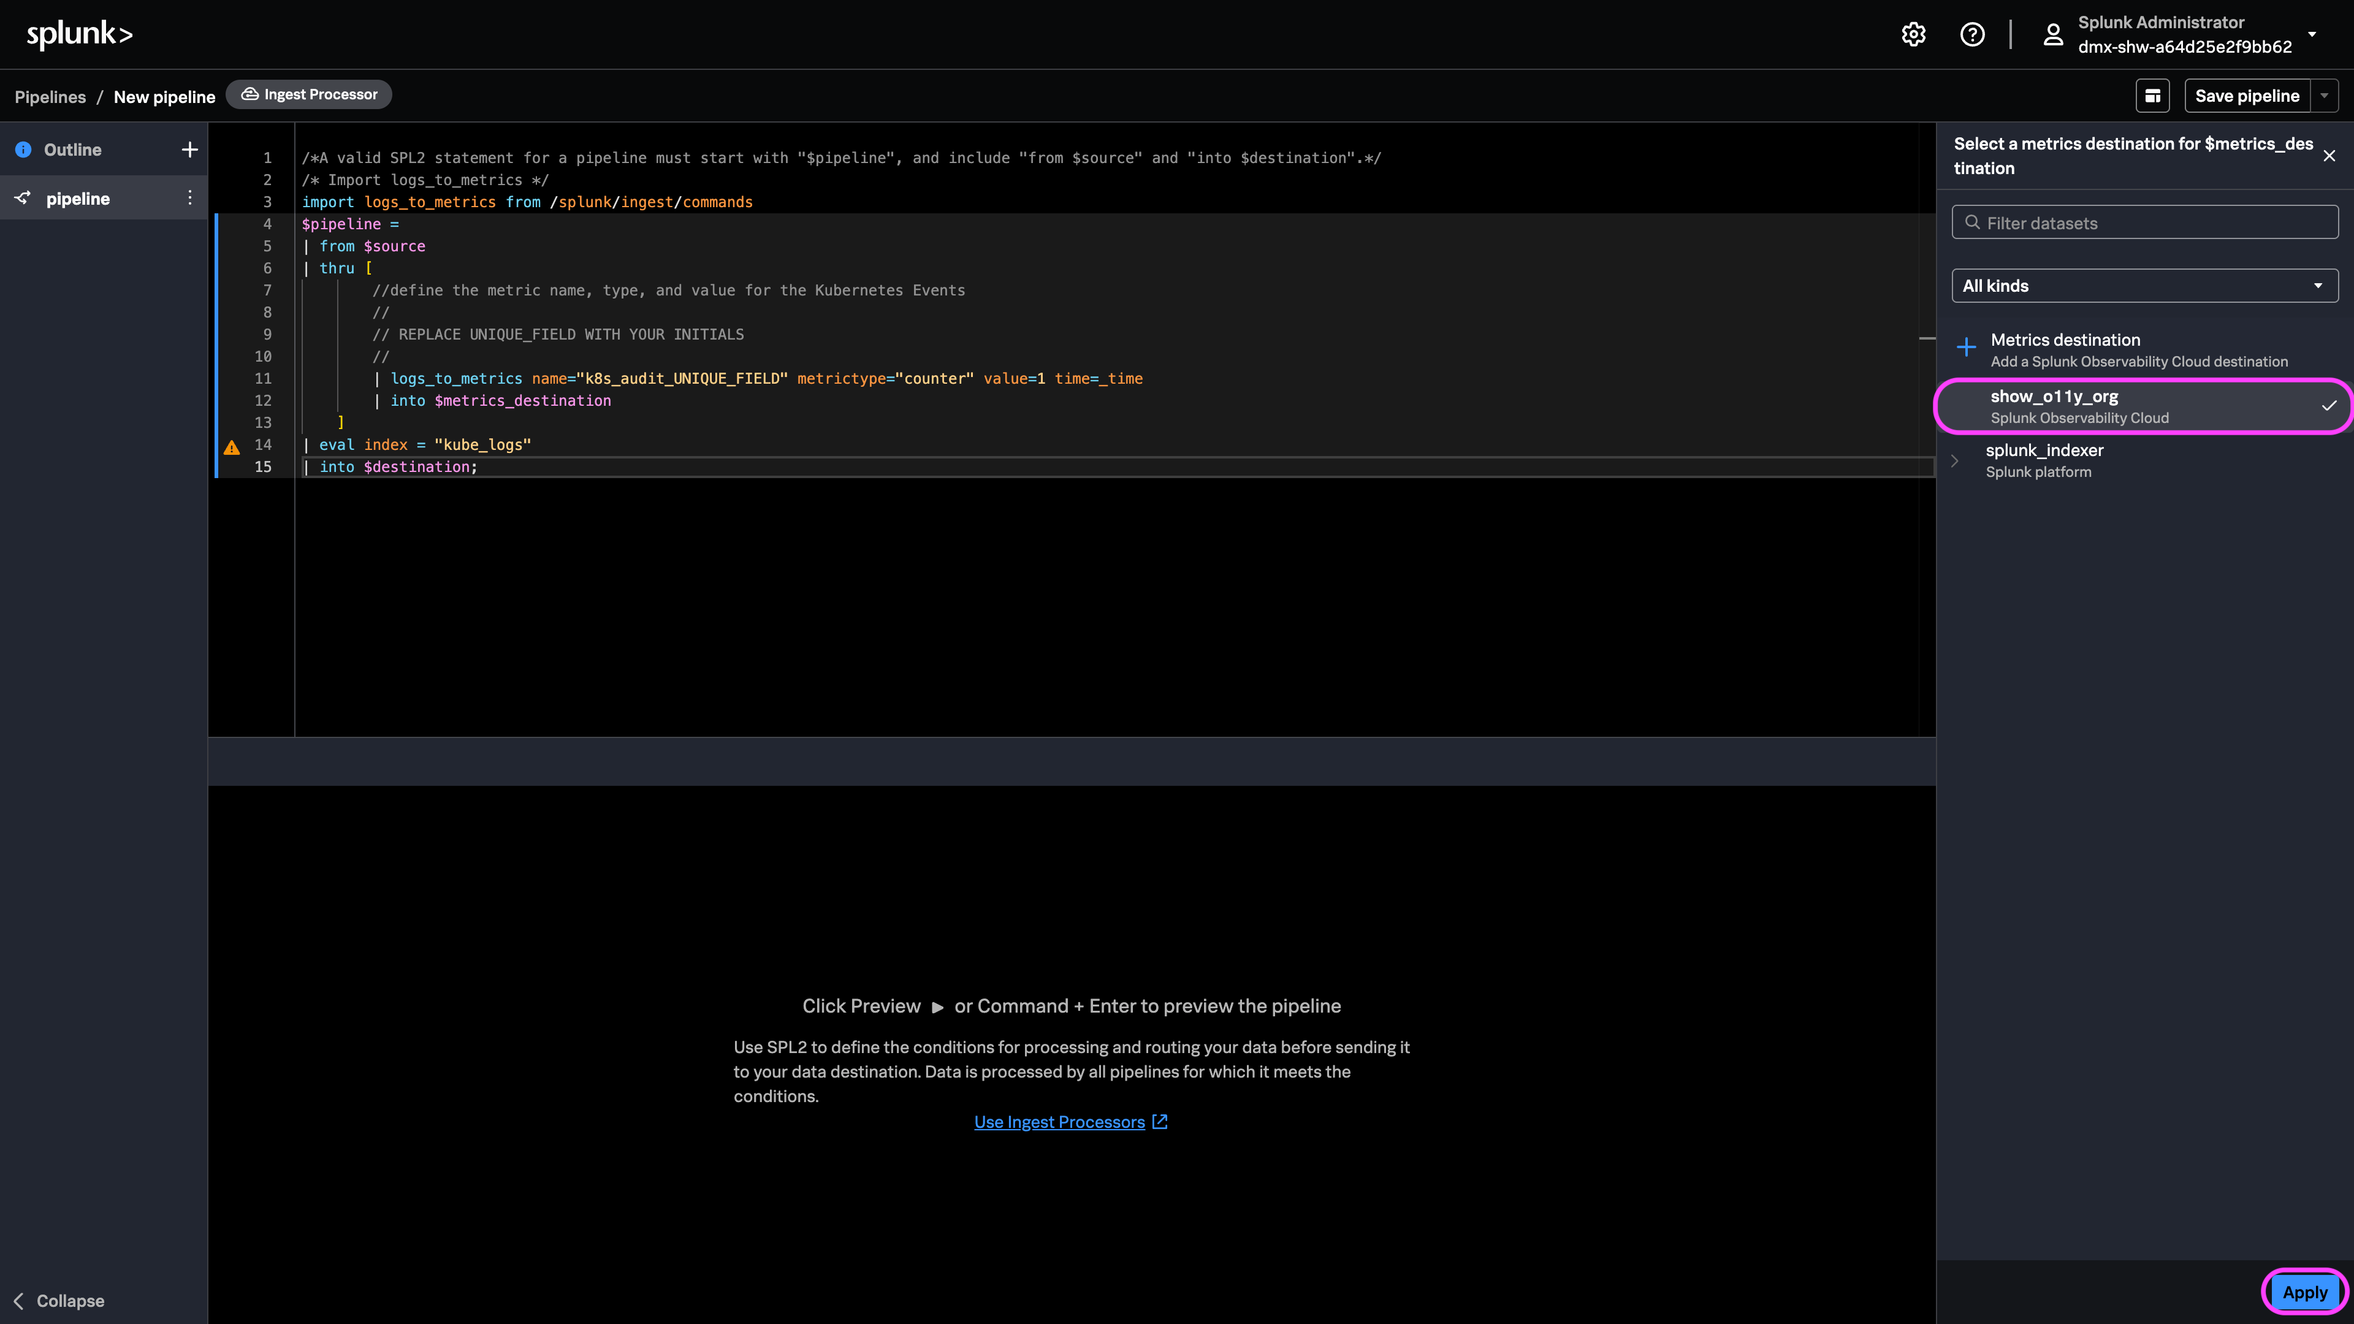Click the REPLACE UNIQUE_FIELD comment line
Image resolution: width=2354 pixels, height=1324 pixels.
tap(557, 335)
